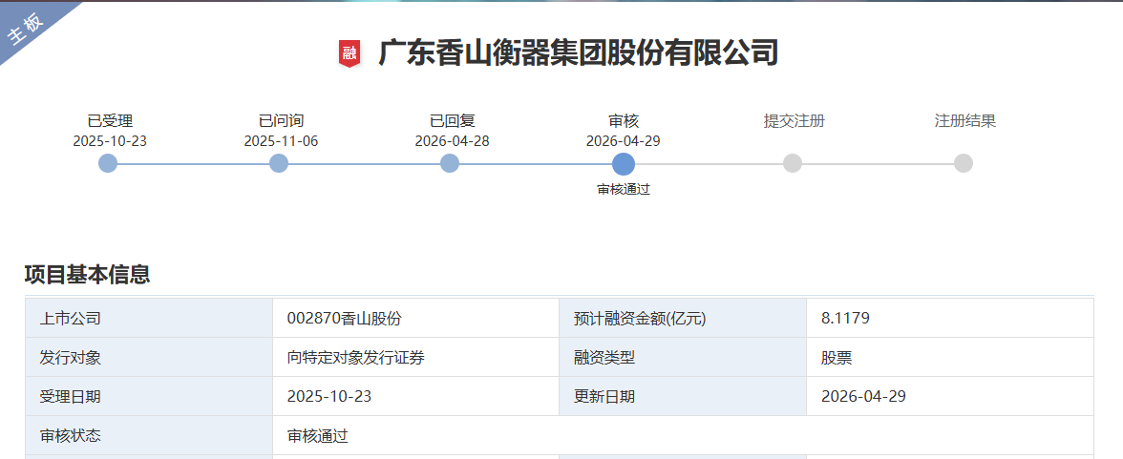
Task: Select the 已回复 timeline circle
Action: click(x=450, y=163)
